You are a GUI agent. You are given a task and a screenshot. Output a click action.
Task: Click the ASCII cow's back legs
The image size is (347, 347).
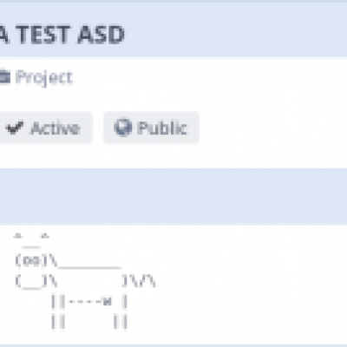[x=121, y=312]
